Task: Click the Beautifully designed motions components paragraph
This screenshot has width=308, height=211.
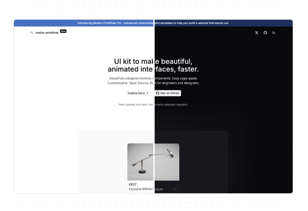Action: (153, 81)
